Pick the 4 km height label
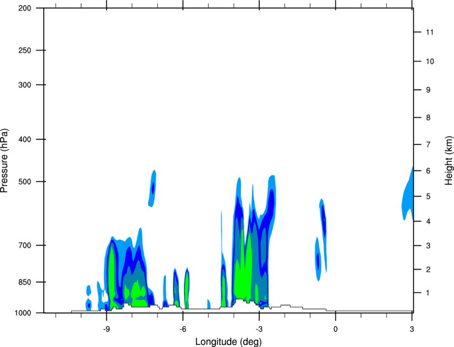This screenshot has height=347, width=454. 428,222
